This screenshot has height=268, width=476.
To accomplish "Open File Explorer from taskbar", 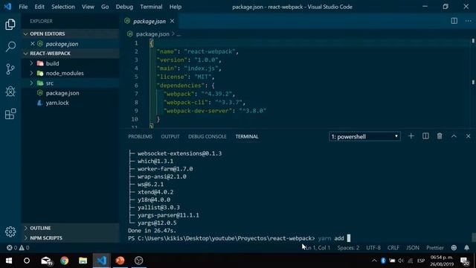I will [x=83, y=261].
